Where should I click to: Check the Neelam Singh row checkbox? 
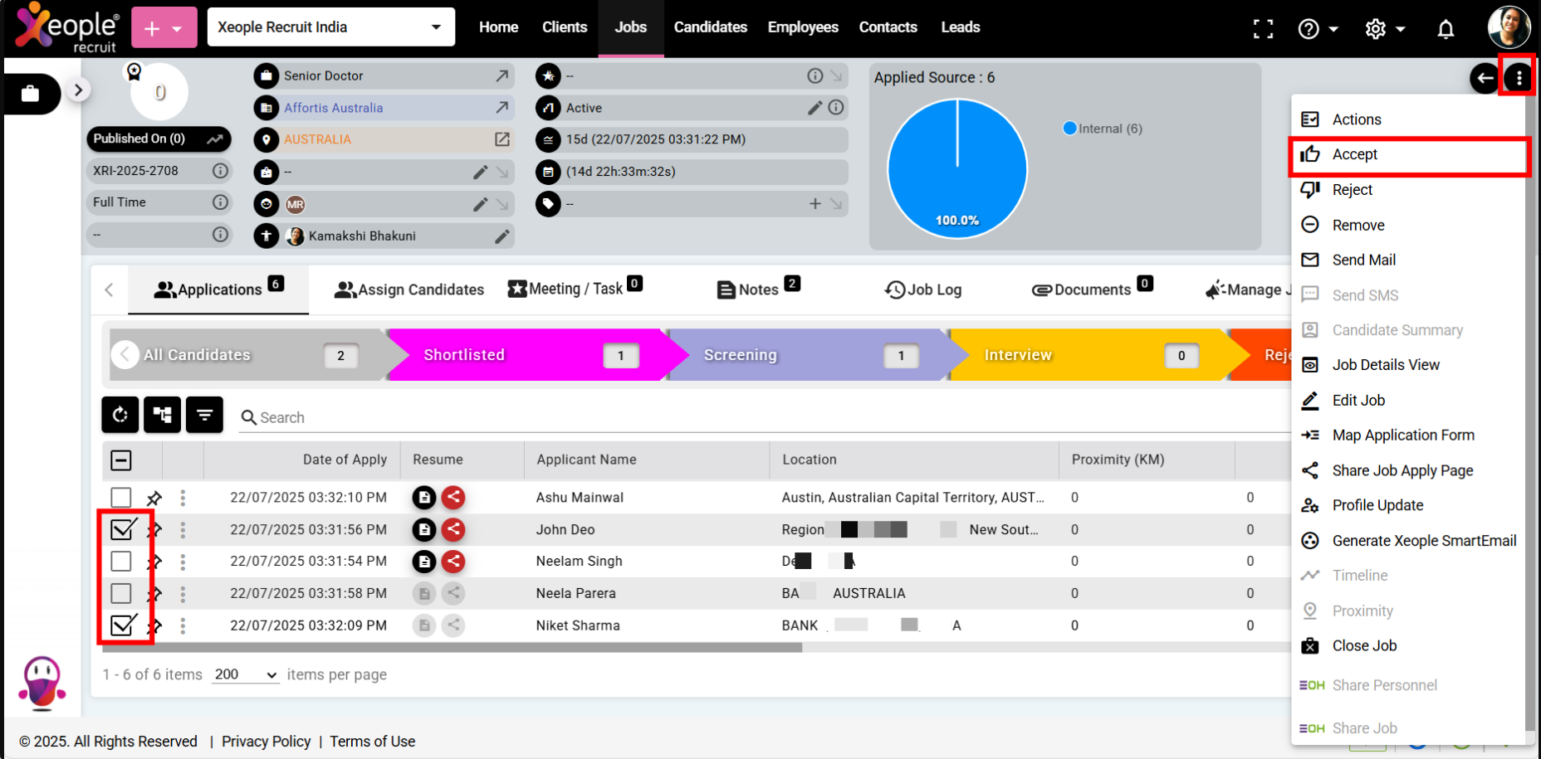(x=121, y=562)
